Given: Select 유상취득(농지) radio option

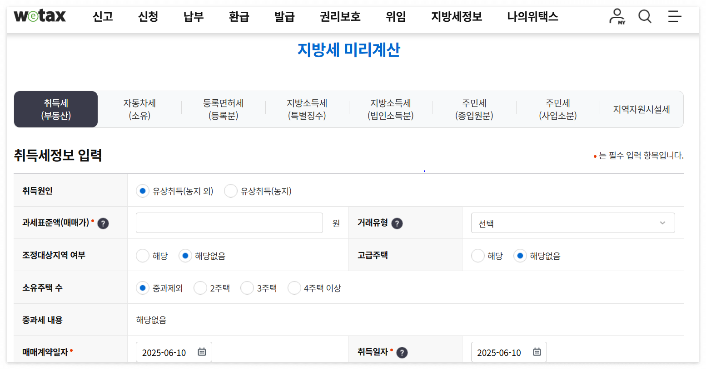Looking at the screenshot, I should [x=231, y=191].
